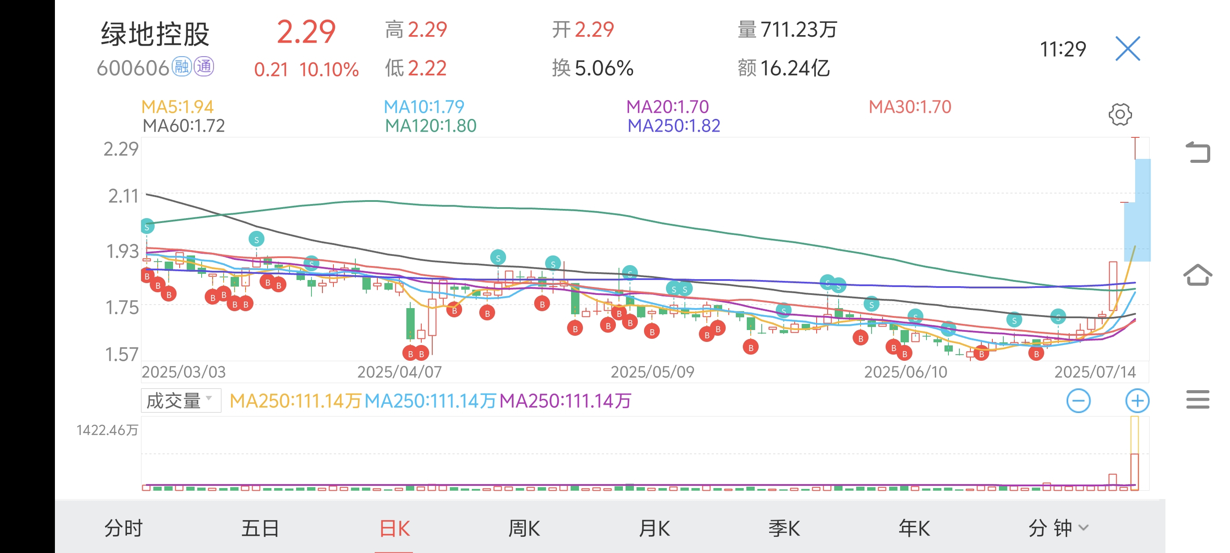
Task: Tap the 2025/03/03 date axis label
Action: 183,372
